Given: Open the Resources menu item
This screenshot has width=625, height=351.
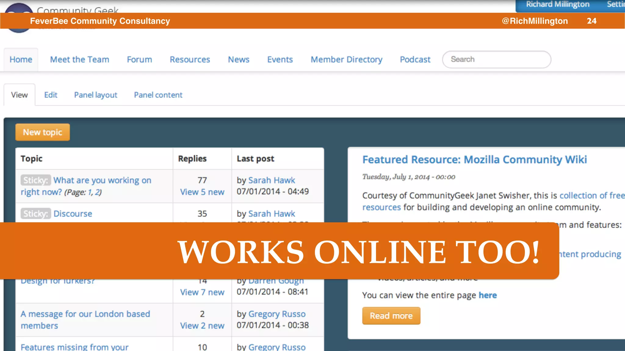Looking at the screenshot, I should [190, 59].
